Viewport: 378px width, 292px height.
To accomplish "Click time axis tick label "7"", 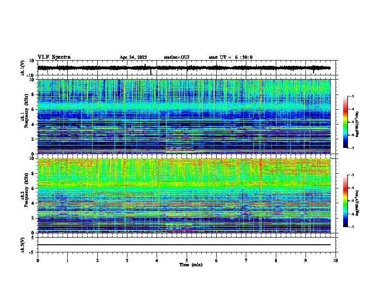I will (246, 261).
